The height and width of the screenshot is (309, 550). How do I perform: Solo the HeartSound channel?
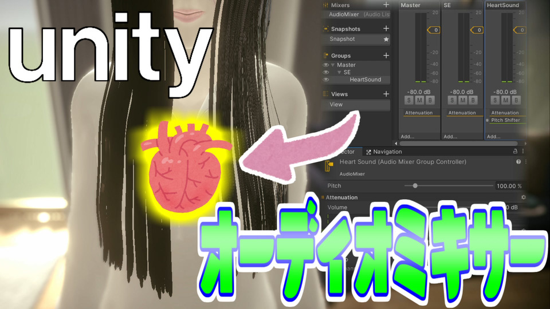495,100
